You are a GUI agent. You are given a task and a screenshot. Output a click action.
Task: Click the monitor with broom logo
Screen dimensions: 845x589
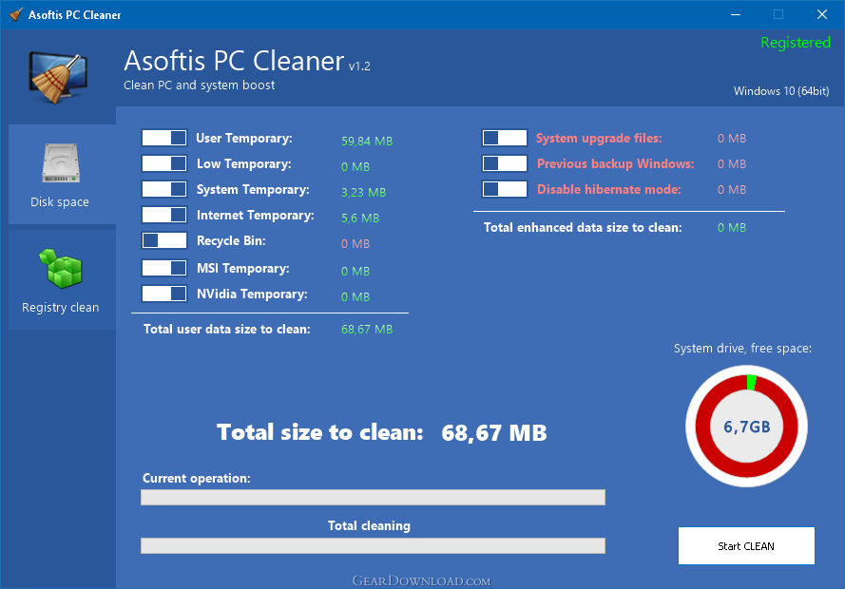tap(58, 77)
